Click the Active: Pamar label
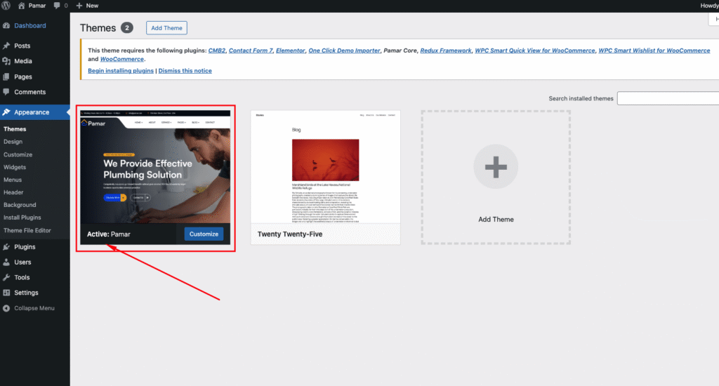 [109, 234]
